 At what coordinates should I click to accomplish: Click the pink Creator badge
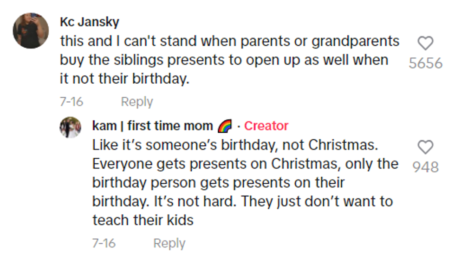[x=266, y=126]
